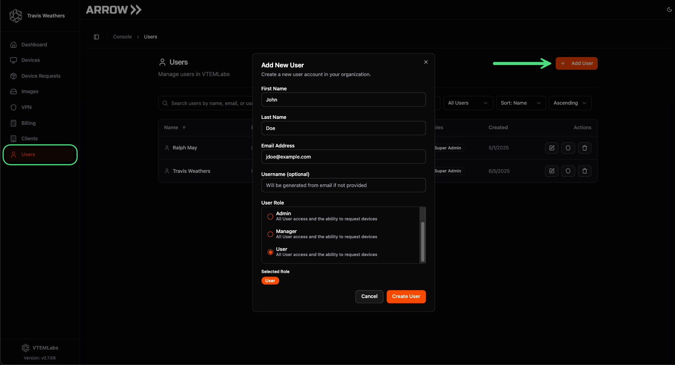Screen dimensions: 675x365
Task: Open the Devices section in the sidebar
Action: coord(30,60)
